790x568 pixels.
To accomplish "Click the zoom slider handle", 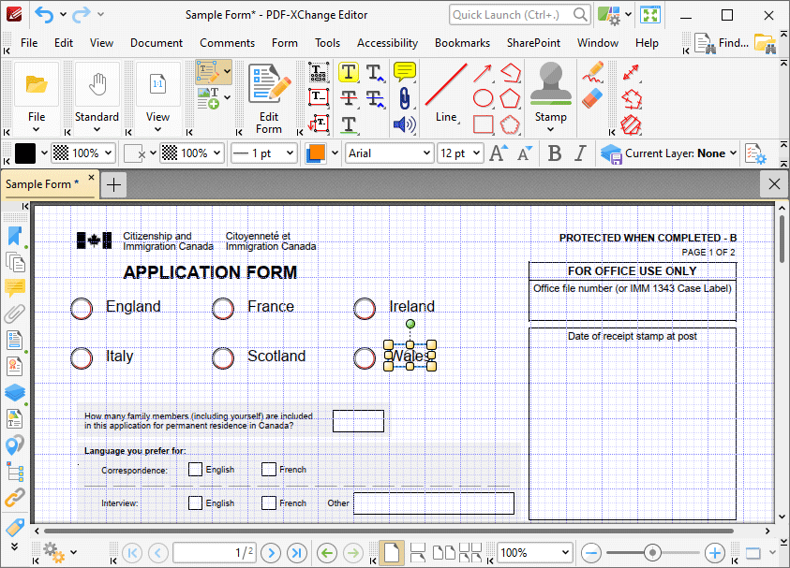I will [x=652, y=552].
